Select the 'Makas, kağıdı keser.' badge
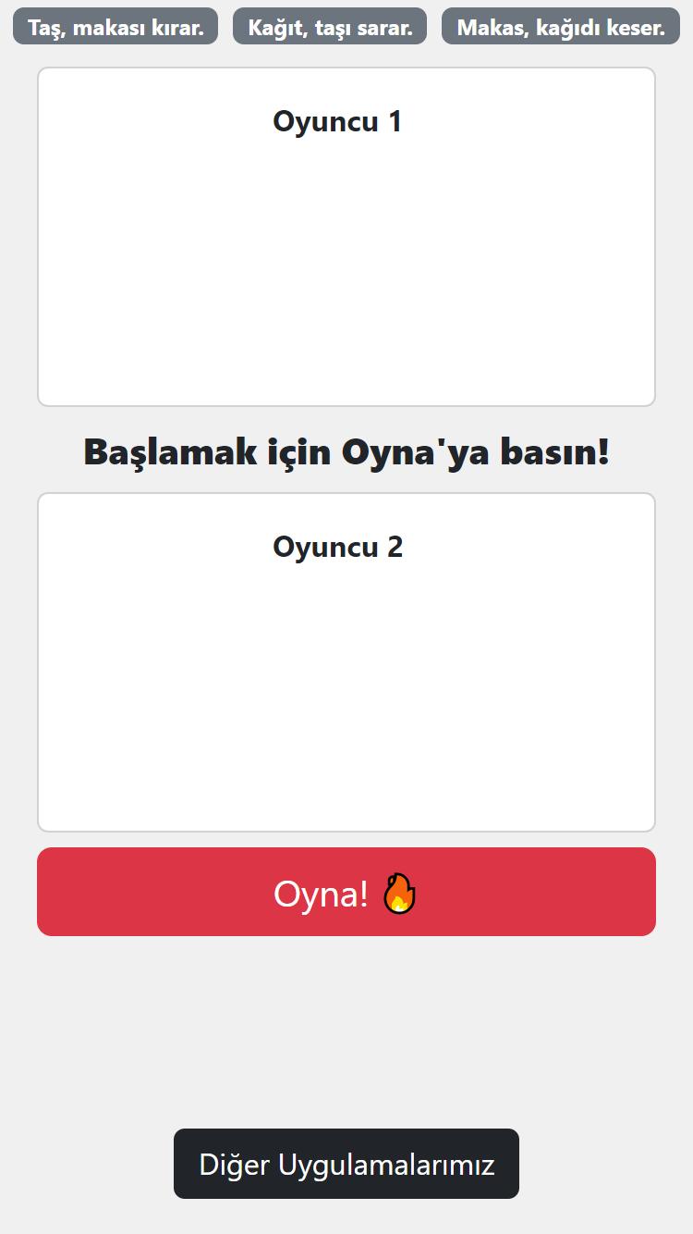The image size is (693, 1234). click(561, 27)
